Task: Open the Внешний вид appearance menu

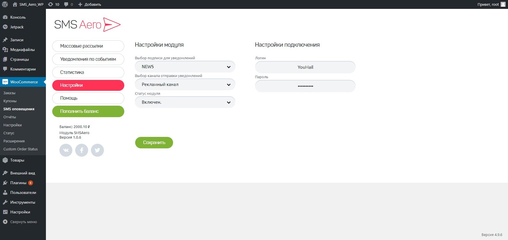Action: (x=23, y=173)
